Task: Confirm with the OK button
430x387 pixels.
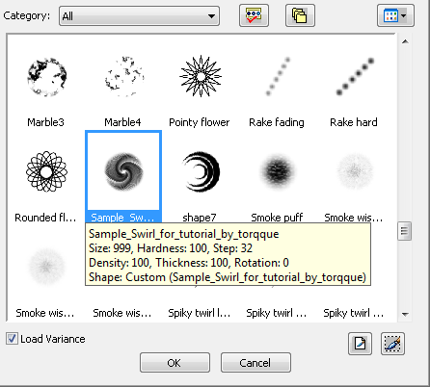Action: coord(175,363)
